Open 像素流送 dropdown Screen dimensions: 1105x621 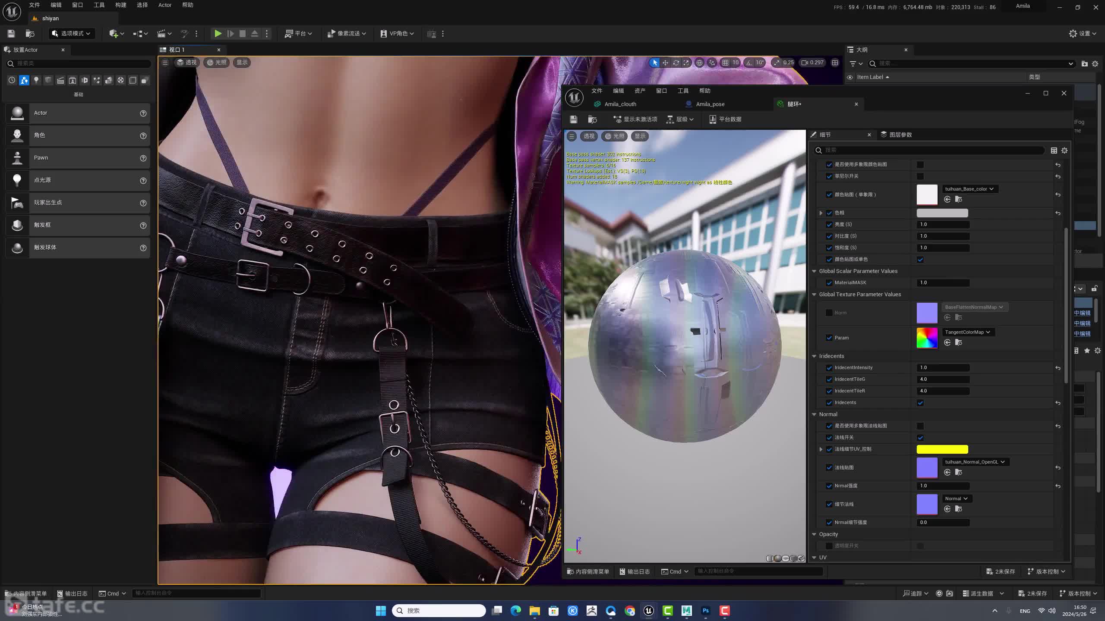pyautogui.click(x=347, y=34)
